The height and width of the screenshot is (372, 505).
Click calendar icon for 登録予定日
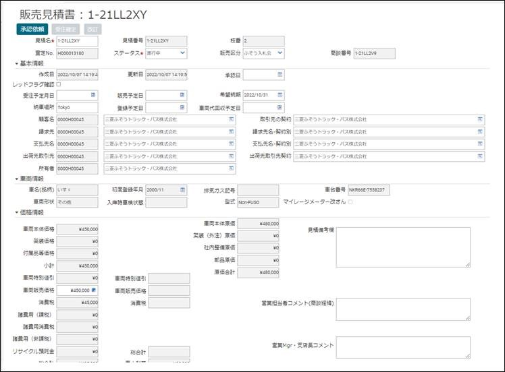[x=182, y=107]
